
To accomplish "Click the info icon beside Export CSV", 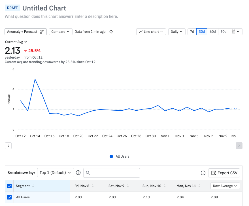I will (x=203, y=173).
